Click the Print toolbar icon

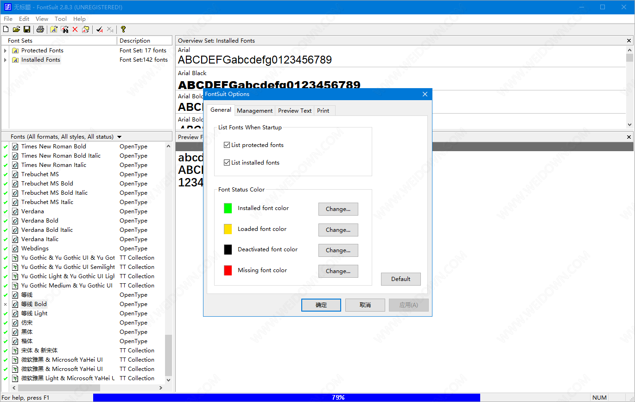coord(40,30)
